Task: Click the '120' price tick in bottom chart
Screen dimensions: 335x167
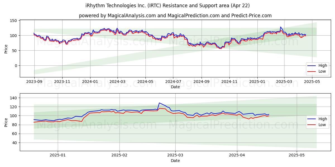Action: pos(14,107)
